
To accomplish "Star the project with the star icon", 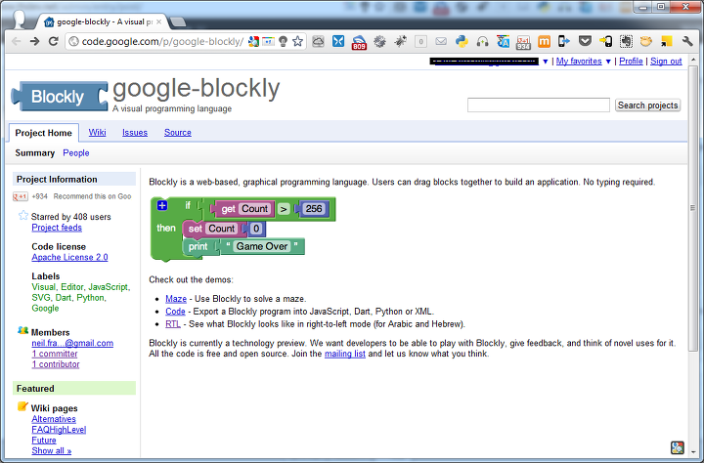I will (x=23, y=216).
